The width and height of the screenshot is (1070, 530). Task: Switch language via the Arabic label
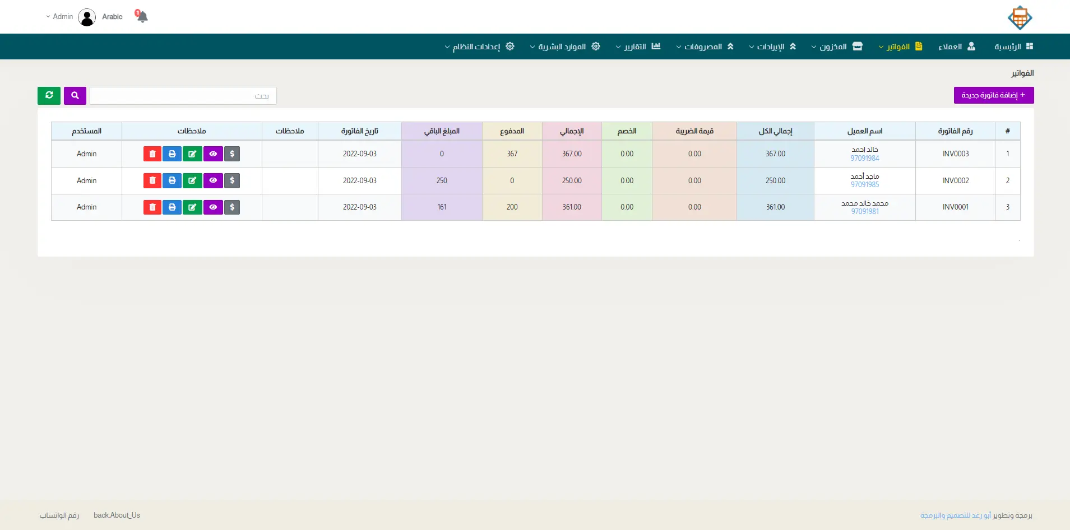(x=112, y=17)
